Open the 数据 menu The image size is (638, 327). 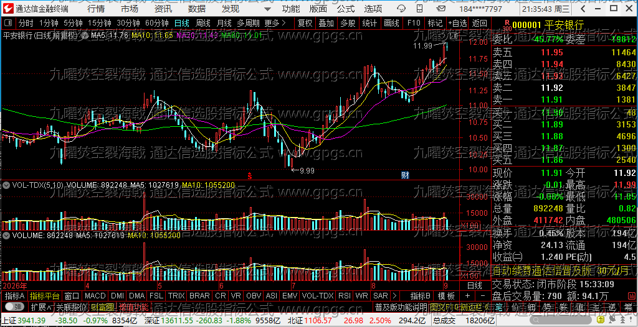pyautogui.click(x=197, y=9)
